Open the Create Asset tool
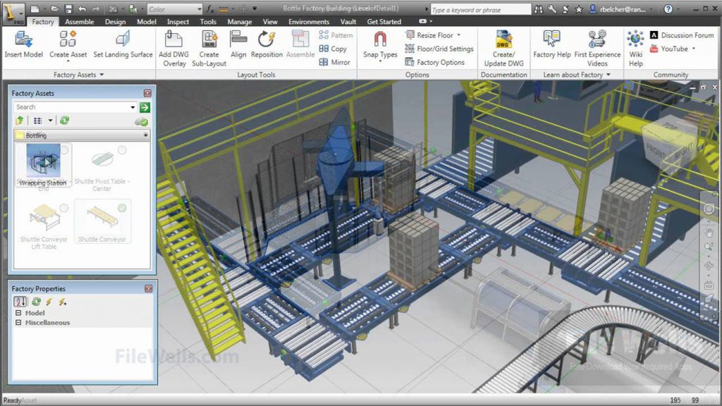722x406 pixels. tap(68, 45)
